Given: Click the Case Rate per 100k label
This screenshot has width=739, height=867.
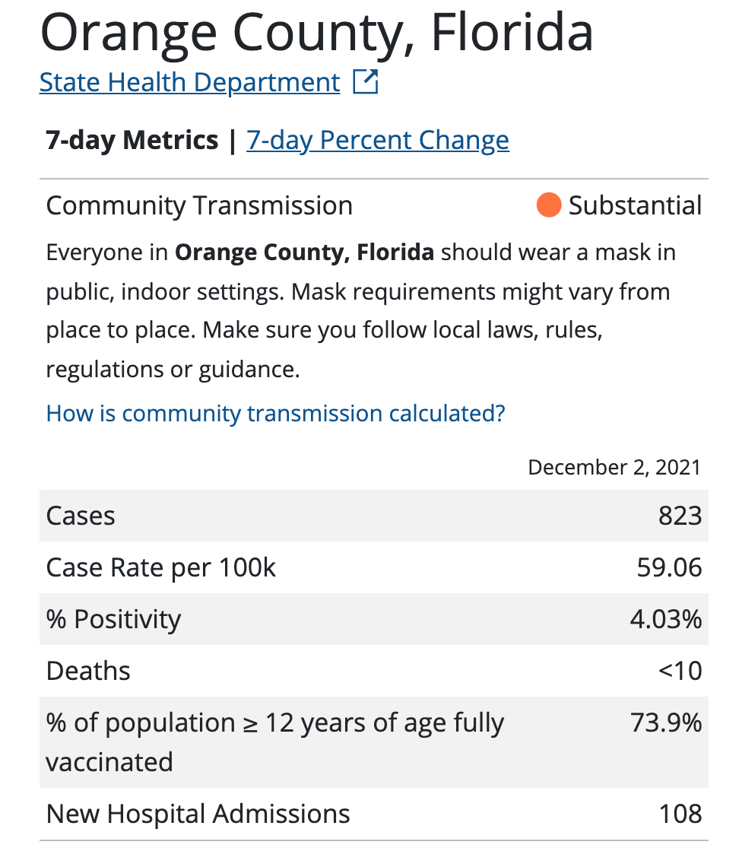Looking at the screenshot, I should 161,568.
